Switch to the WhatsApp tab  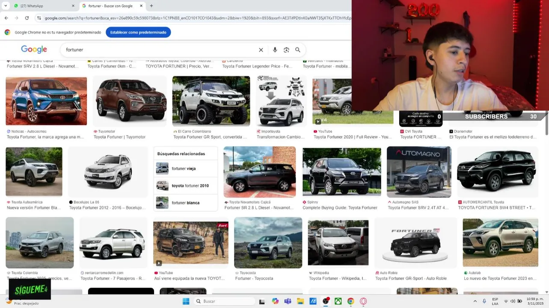(x=43, y=6)
